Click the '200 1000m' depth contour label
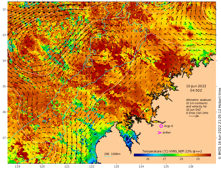Screen dimensions: 221x171 [112, 154]
